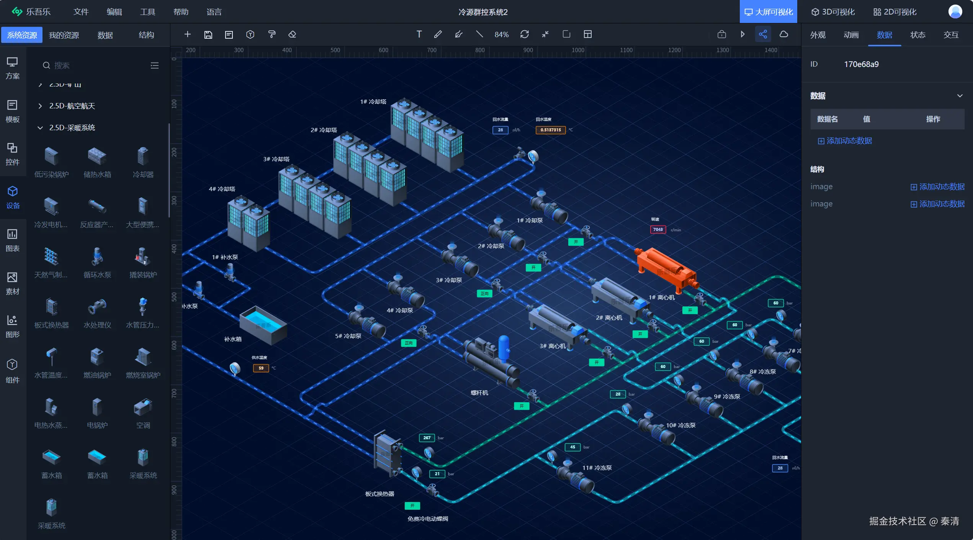Click the 大屏可视化 button

(x=768, y=12)
